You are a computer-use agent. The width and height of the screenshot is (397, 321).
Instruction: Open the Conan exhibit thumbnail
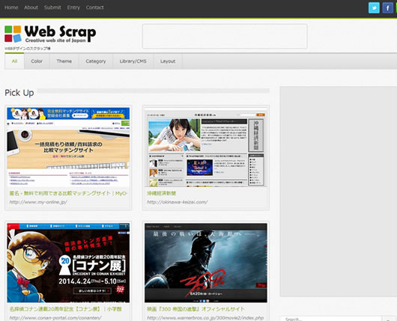[68, 263]
